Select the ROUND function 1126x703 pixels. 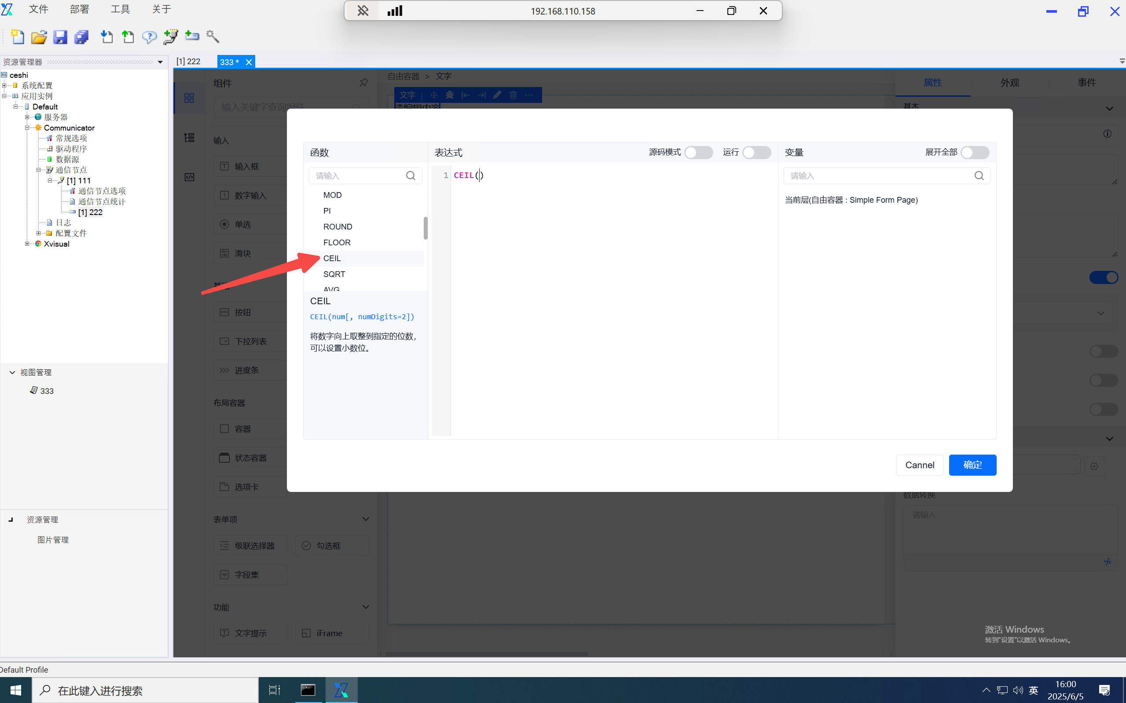point(338,226)
